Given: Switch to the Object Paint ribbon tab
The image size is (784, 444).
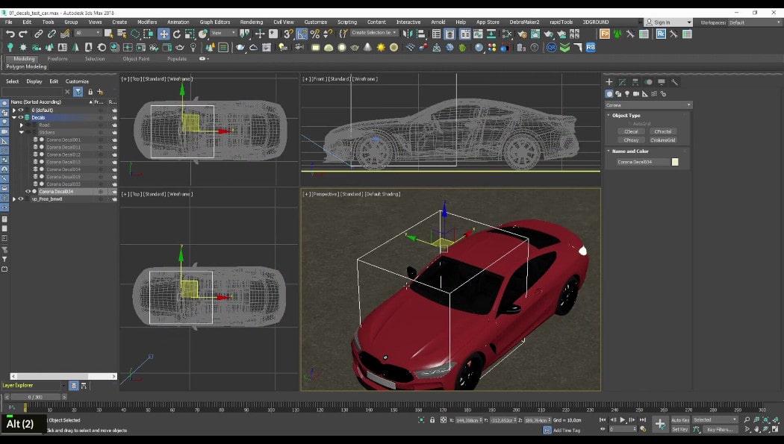Looking at the screenshot, I should (x=136, y=58).
